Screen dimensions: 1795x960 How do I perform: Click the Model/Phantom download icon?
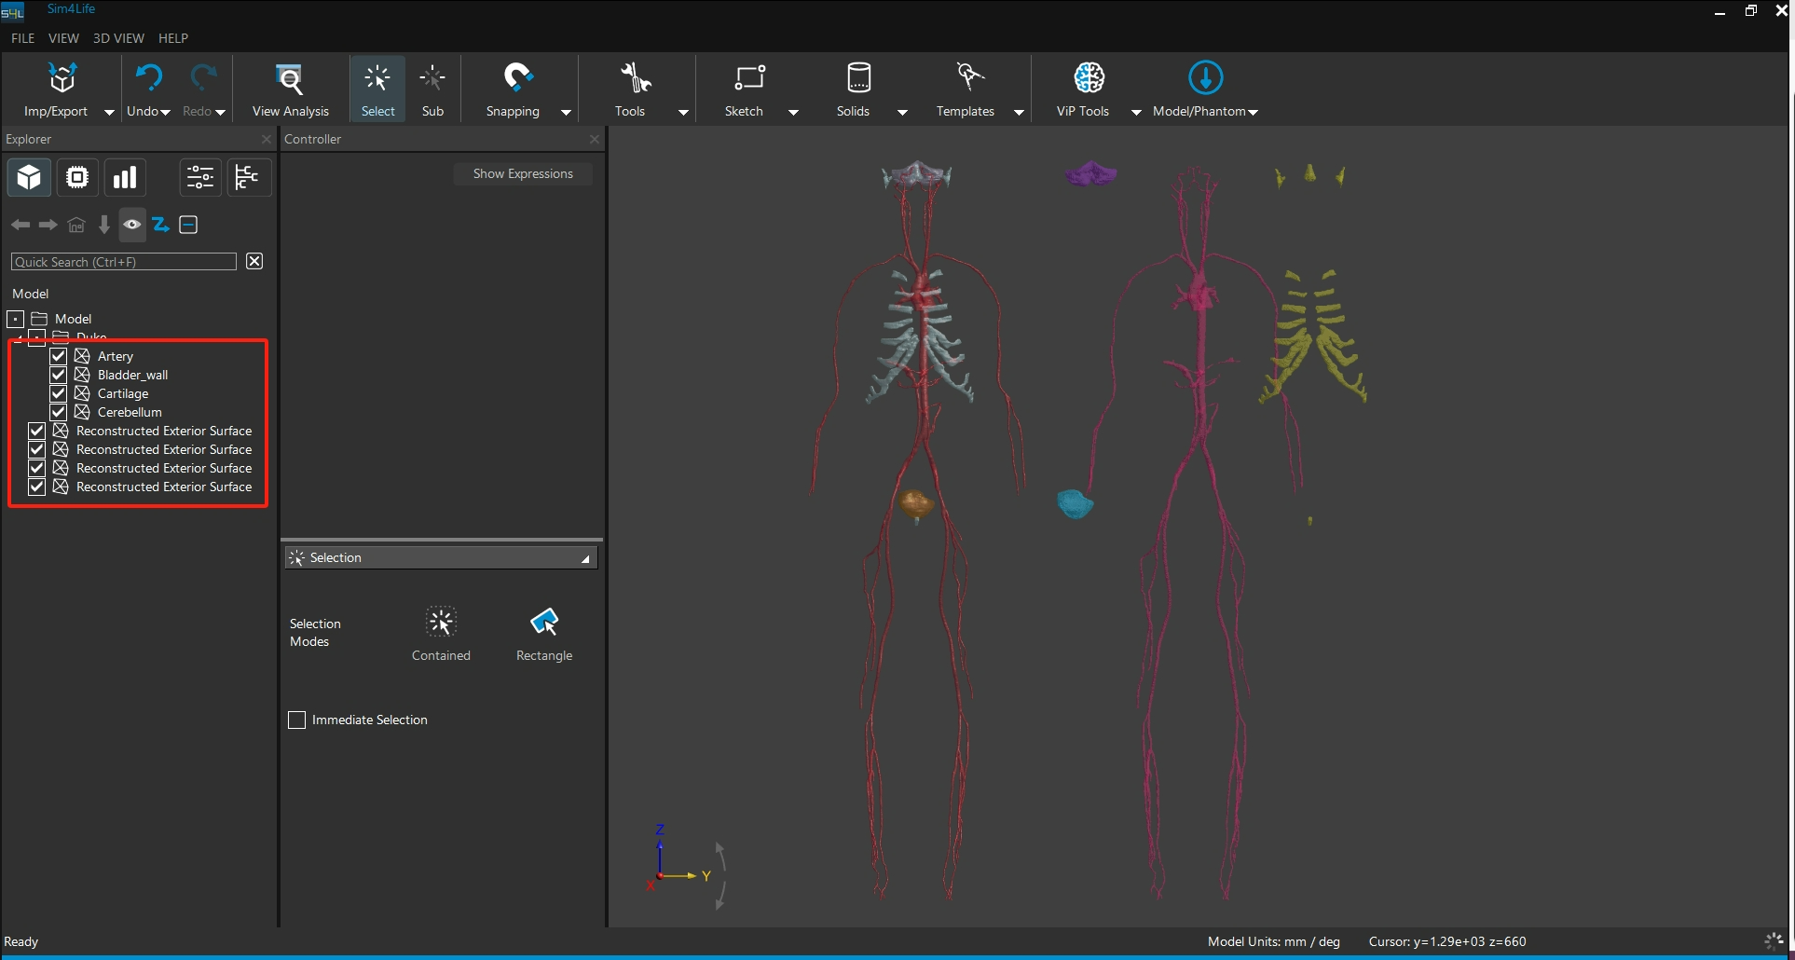[x=1205, y=78]
